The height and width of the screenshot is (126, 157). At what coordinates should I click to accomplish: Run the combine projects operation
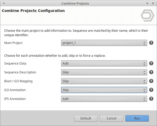[x=137, y=118]
